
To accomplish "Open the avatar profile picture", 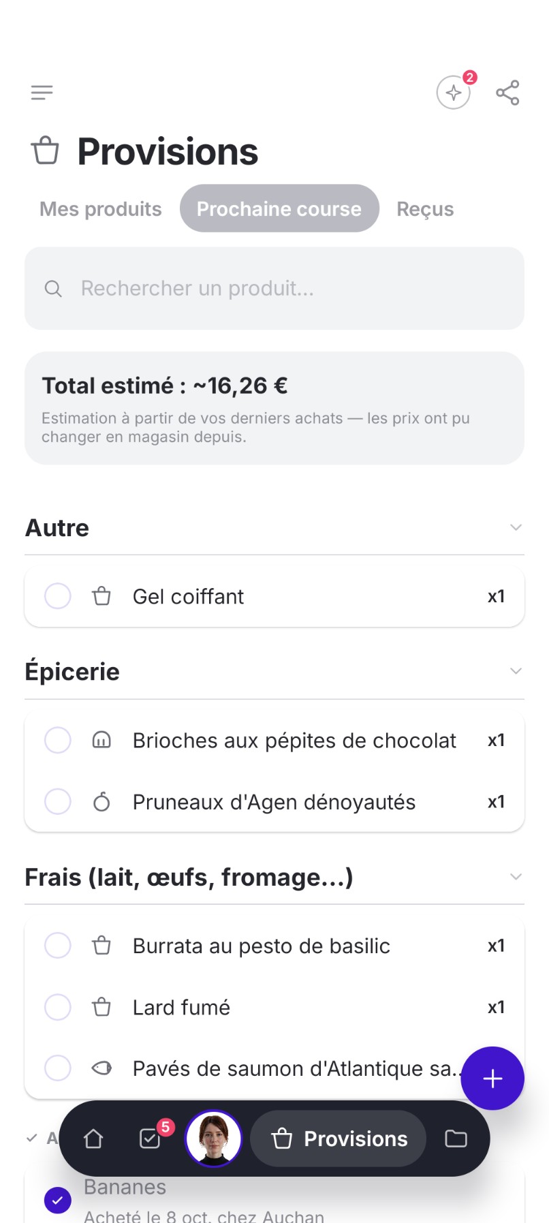I will (x=213, y=1139).
